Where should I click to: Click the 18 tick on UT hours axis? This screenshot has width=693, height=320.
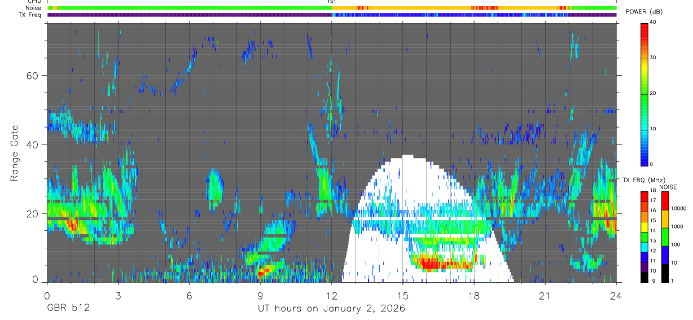(x=474, y=295)
